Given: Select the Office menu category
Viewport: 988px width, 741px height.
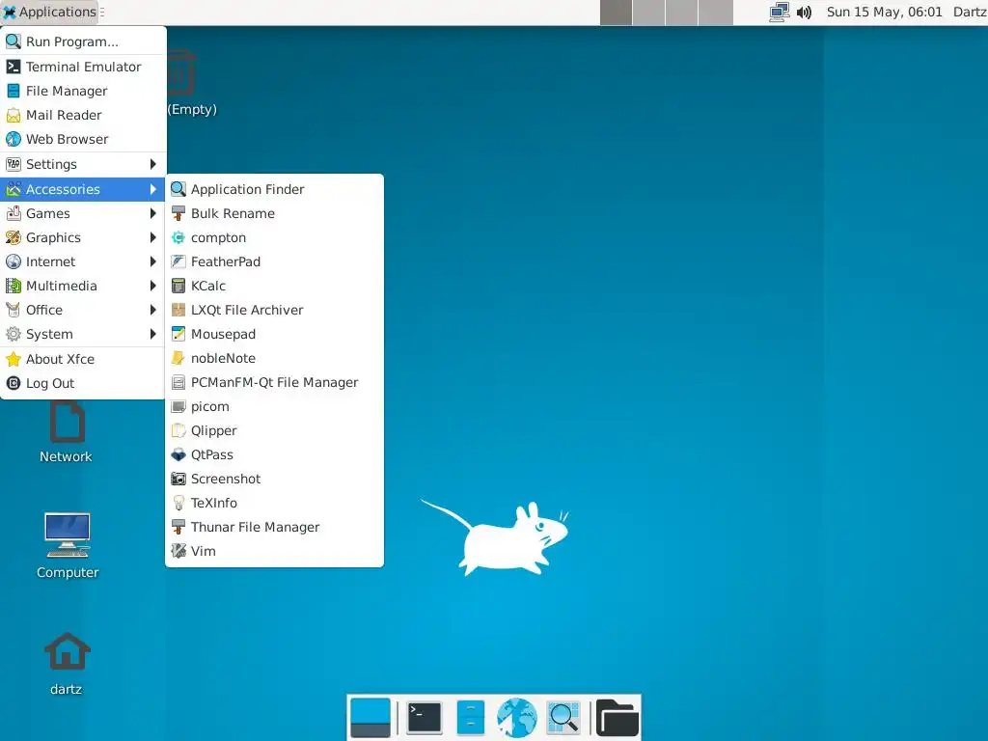Looking at the screenshot, I should 83,310.
